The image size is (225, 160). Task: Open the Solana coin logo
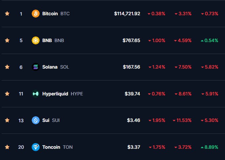[36, 67]
